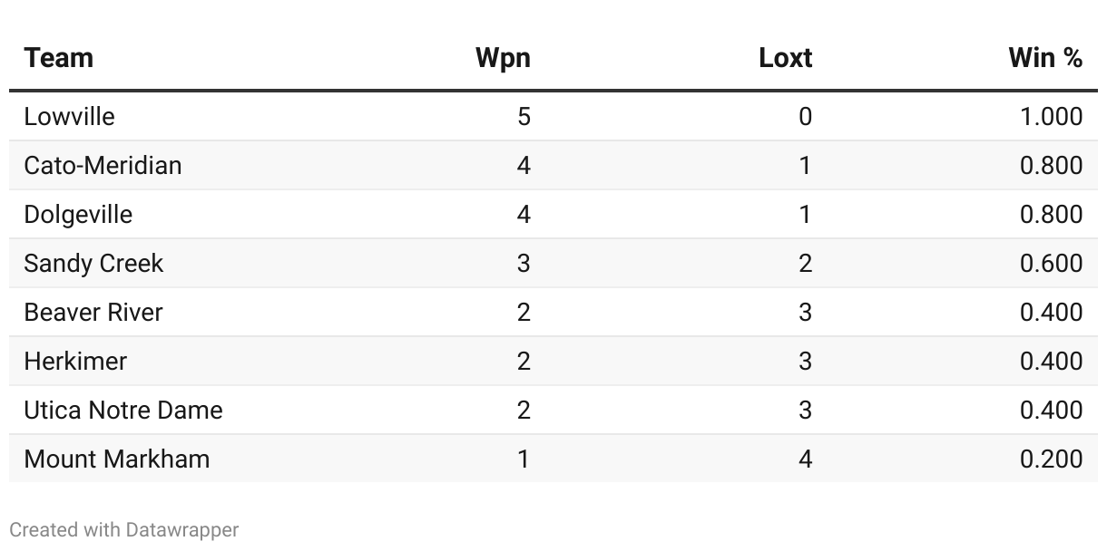Screen dimensions: 1107x551
Task: Select the Beaver River team cell
Action: [93, 313]
